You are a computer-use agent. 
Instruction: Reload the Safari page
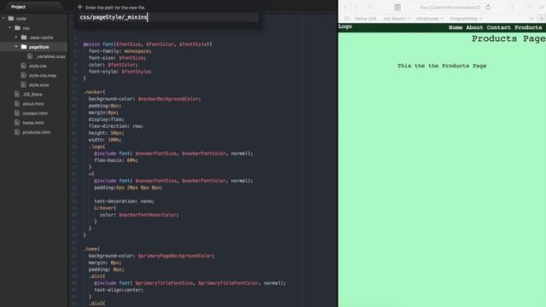488,8
